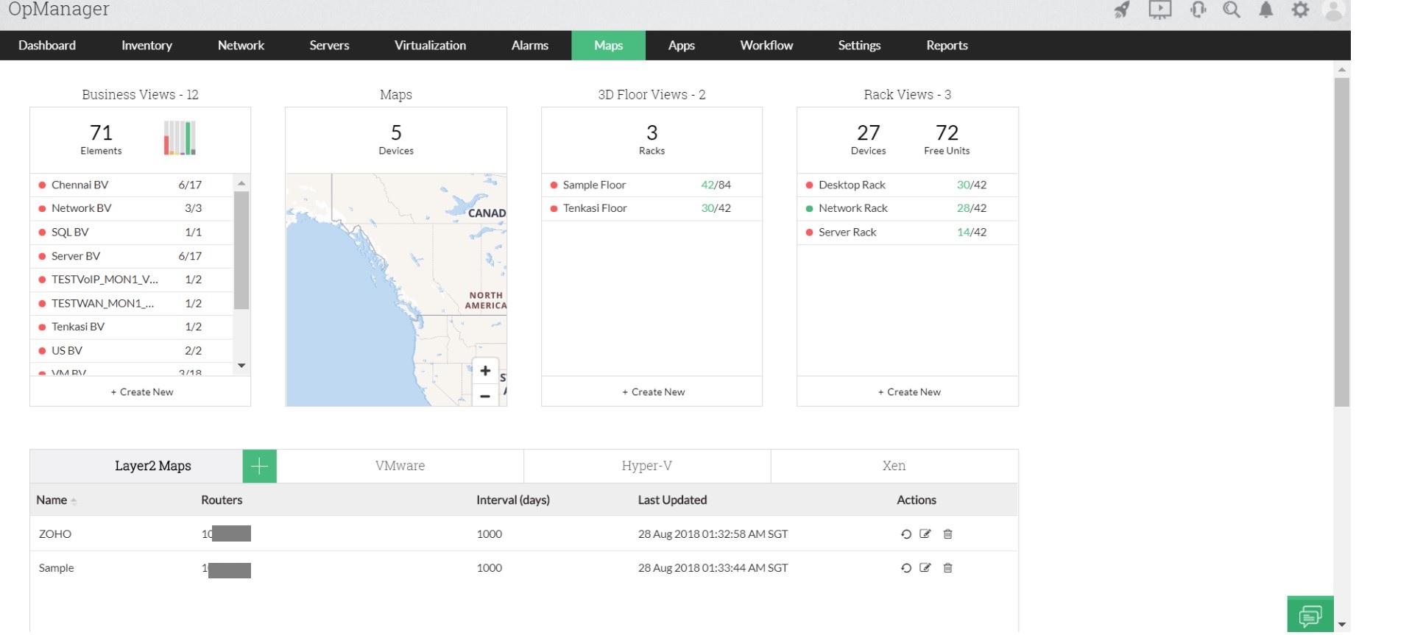Screen dimensions: 1409x635
Task: Click the rocket quick-launch icon in header
Action: 1121,10
